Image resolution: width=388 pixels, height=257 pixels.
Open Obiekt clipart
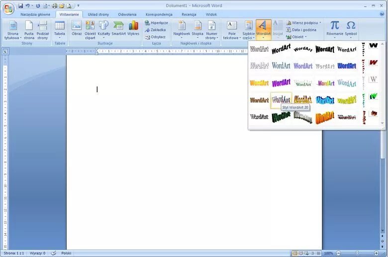[90, 30]
